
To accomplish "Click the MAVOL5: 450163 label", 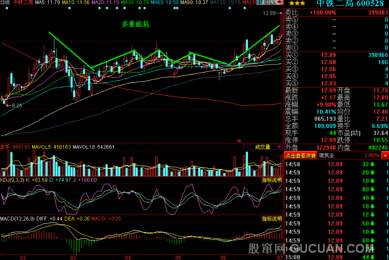I will point(51,147).
